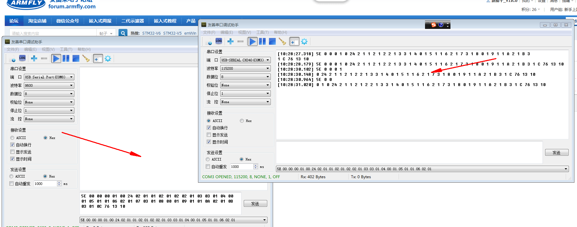This screenshot has height=227, width=577.
Task: Open 帮助(H) menu in COM3 window
Action: 280,32
